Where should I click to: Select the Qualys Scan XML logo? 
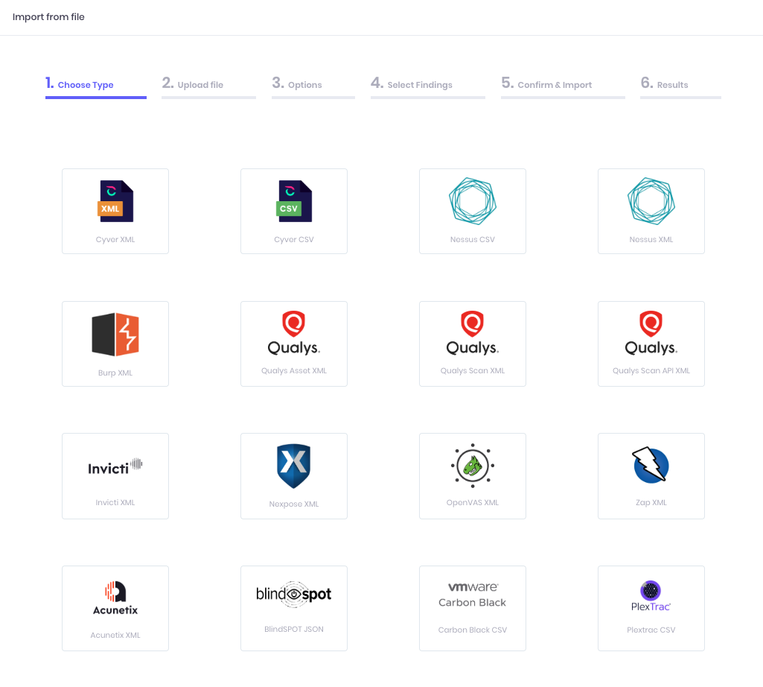pos(473,333)
